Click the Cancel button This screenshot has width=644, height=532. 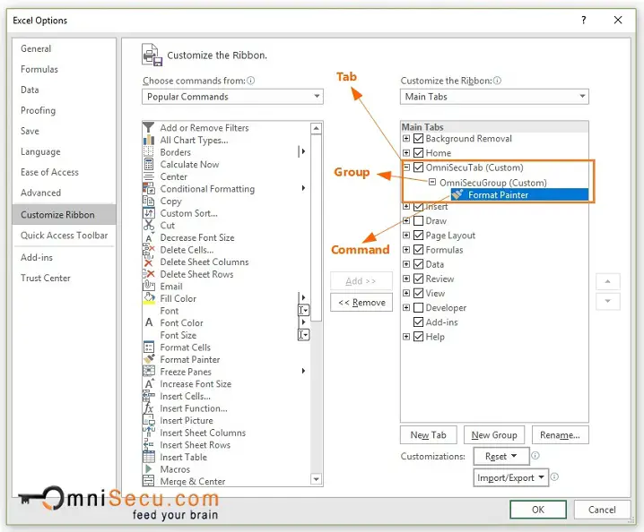[x=602, y=510]
